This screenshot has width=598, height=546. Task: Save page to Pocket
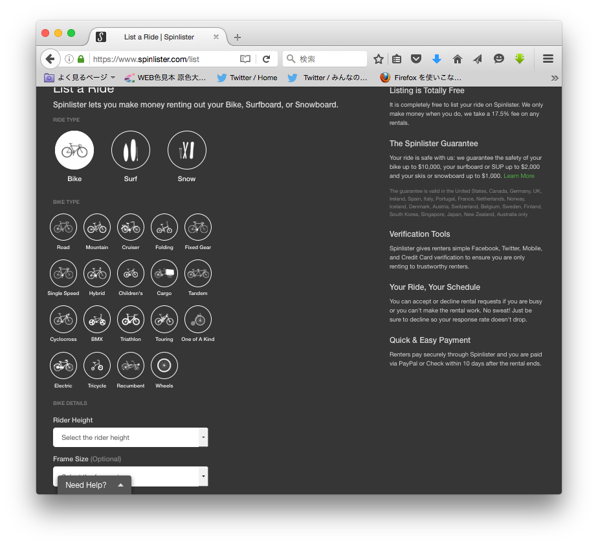click(416, 59)
